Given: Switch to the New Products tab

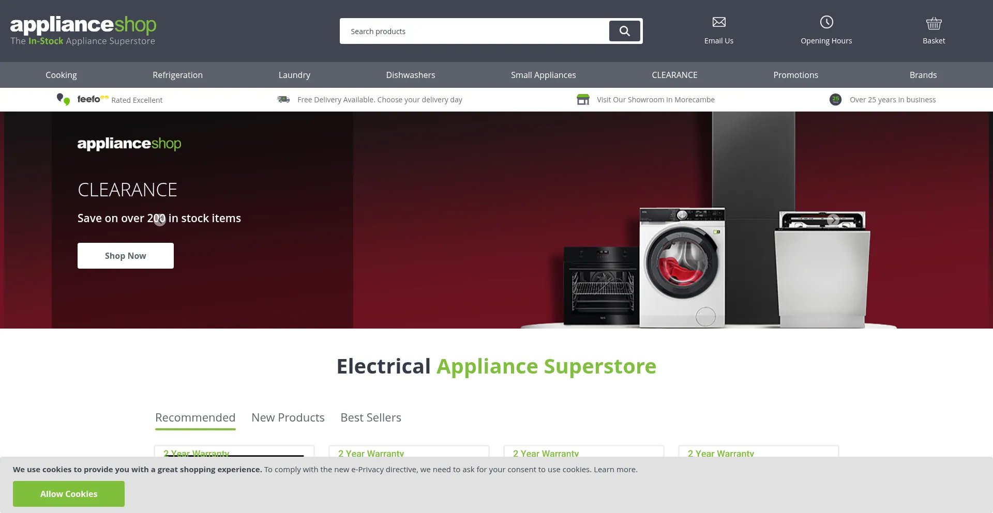Looking at the screenshot, I should (x=288, y=417).
